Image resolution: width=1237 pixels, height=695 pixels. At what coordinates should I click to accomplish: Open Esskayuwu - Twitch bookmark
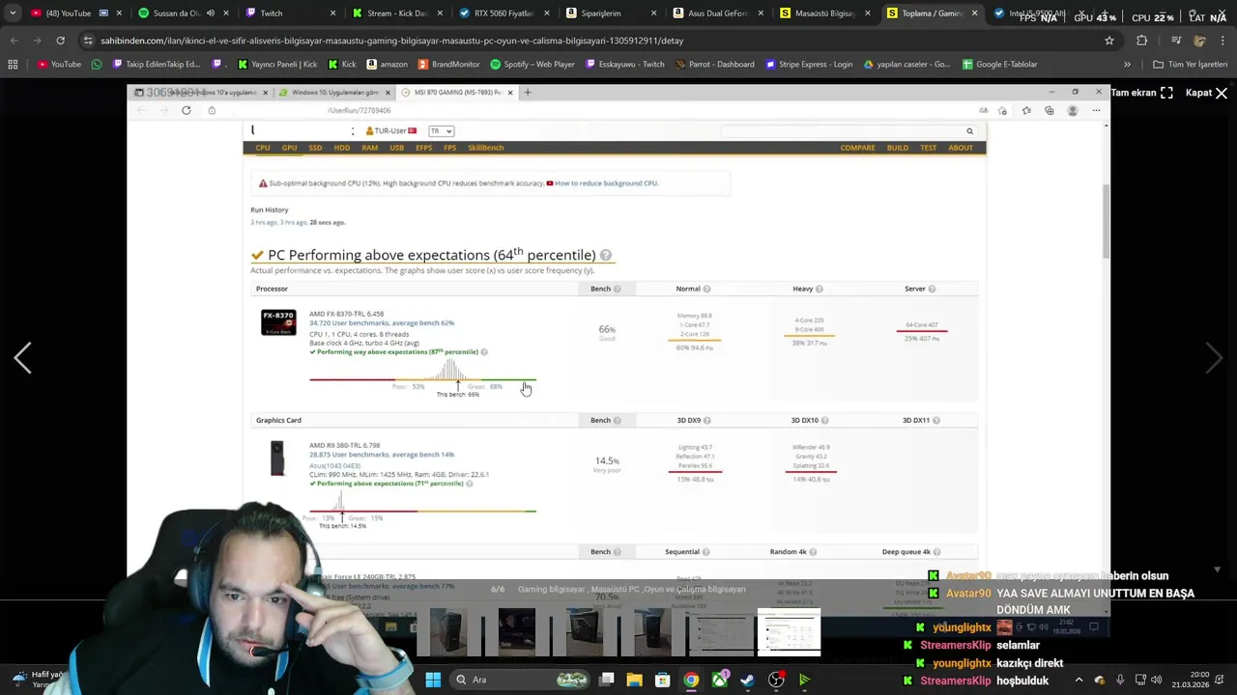coord(624,65)
